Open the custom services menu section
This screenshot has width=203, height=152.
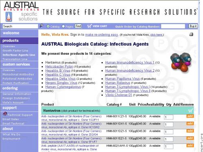19,64
